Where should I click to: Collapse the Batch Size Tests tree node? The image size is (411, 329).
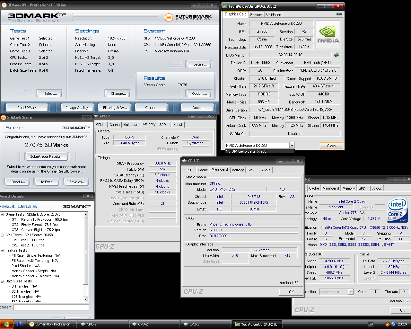tap(2, 281)
